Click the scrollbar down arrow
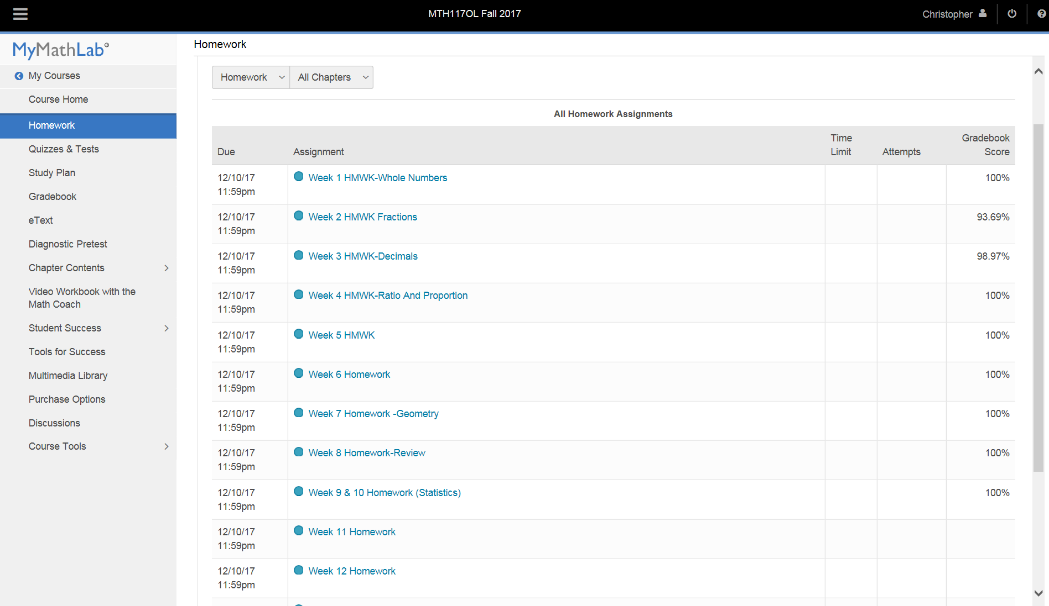Viewport: 1049px width, 606px height. 1038,593
